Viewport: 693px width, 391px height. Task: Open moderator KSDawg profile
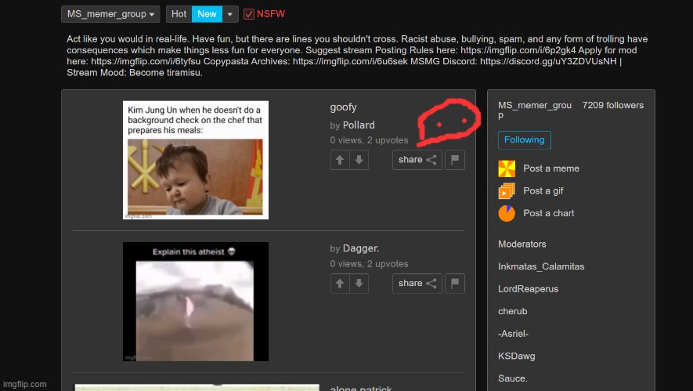(x=516, y=356)
